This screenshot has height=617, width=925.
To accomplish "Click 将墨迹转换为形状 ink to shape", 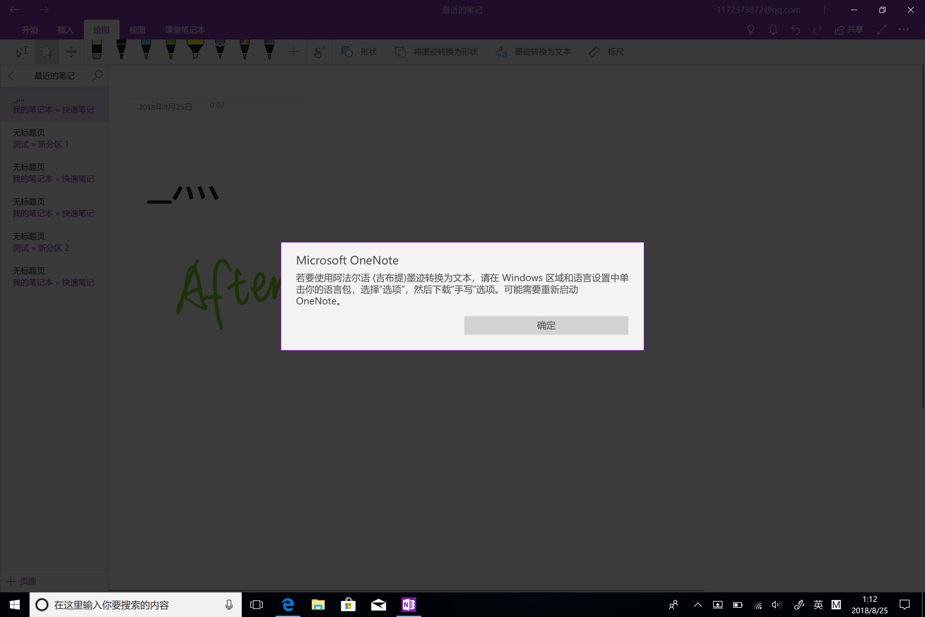I will coord(436,51).
